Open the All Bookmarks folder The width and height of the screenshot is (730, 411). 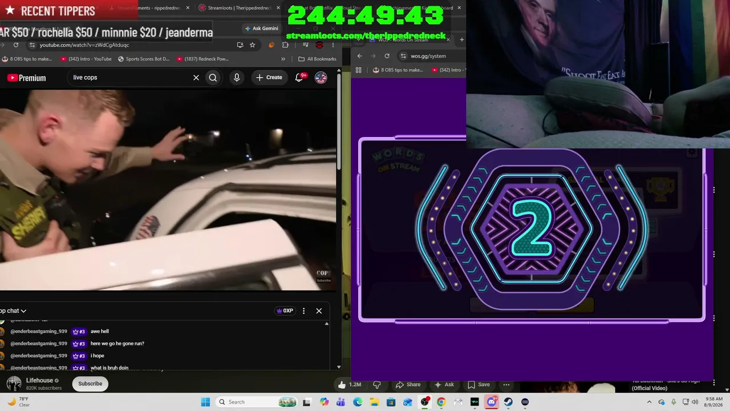coord(317,59)
